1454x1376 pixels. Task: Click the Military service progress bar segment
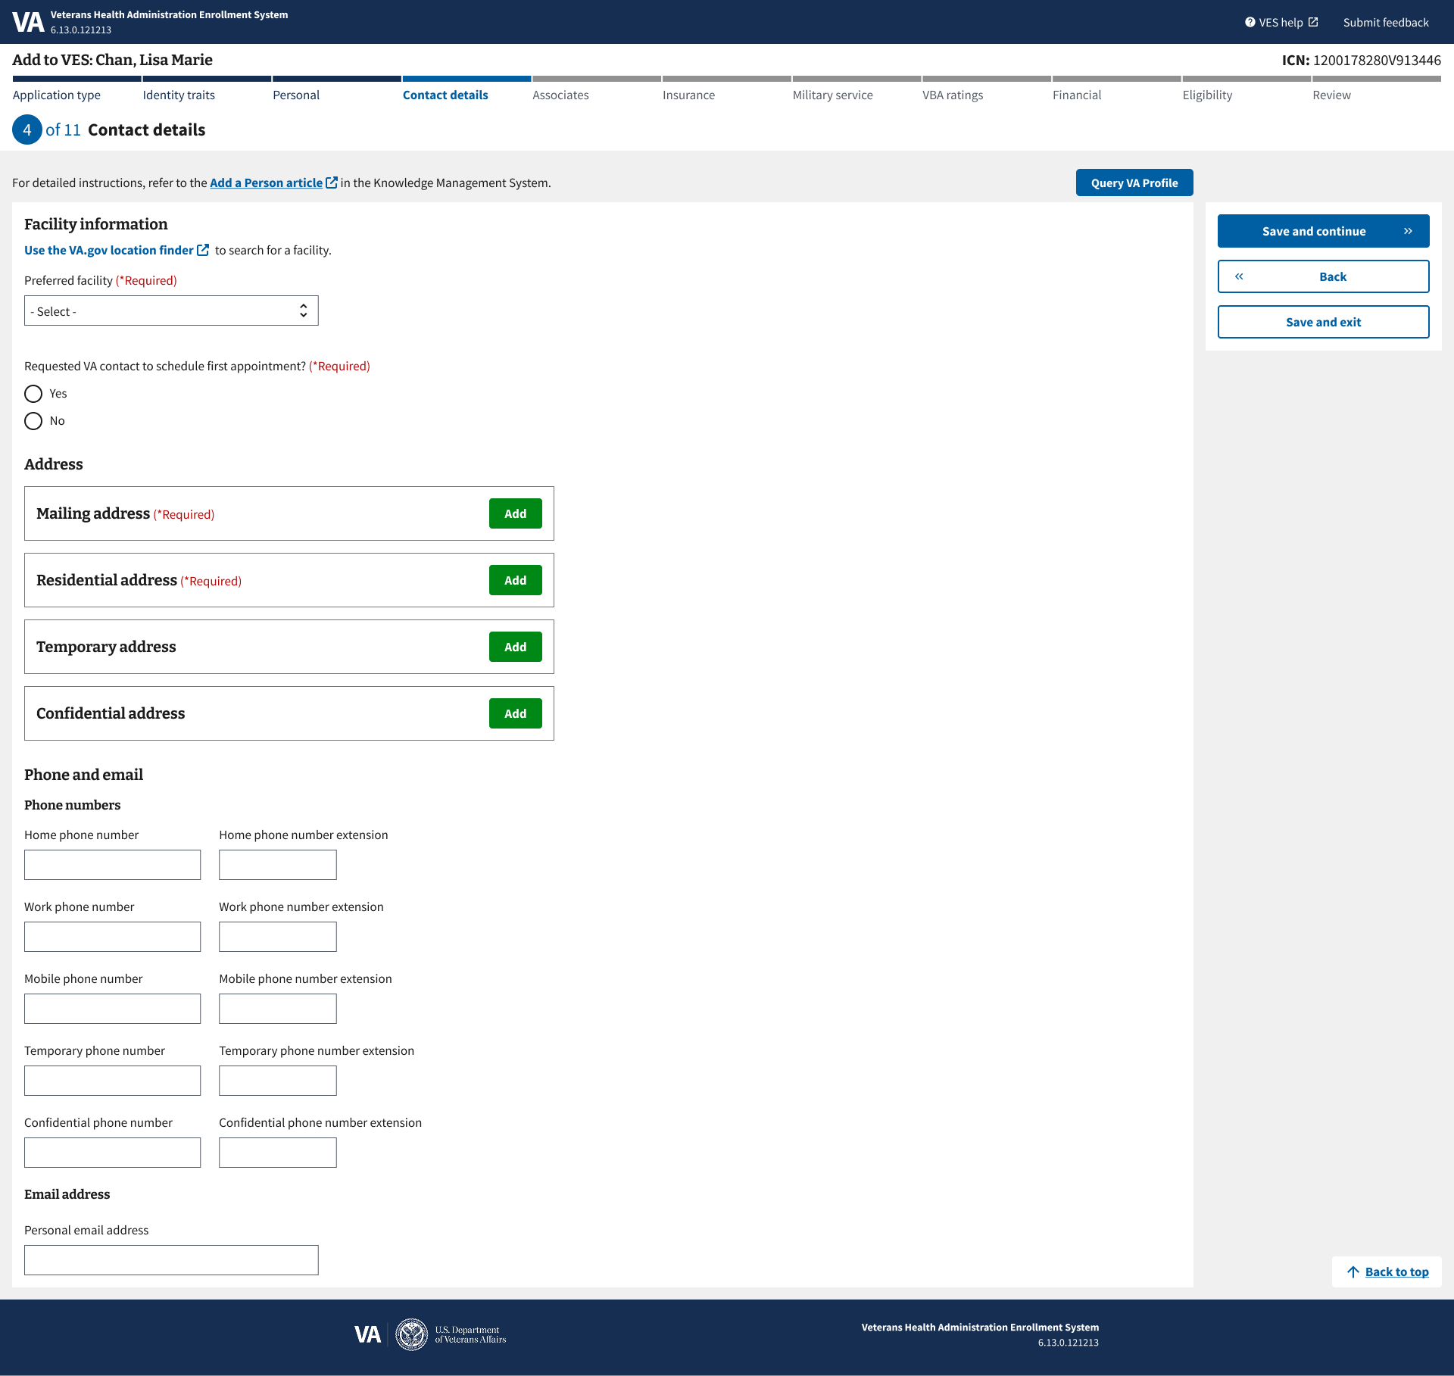pos(856,79)
